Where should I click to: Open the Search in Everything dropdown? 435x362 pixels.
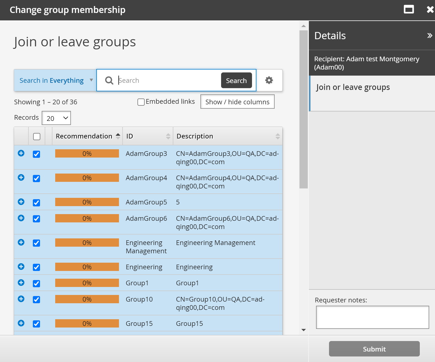click(55, 80)
